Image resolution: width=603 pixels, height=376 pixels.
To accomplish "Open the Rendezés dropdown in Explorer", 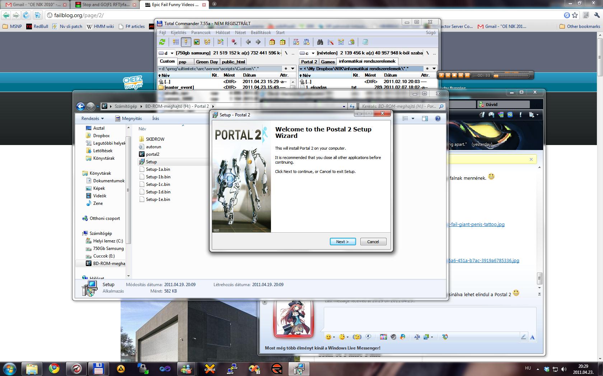I will 92,119.
